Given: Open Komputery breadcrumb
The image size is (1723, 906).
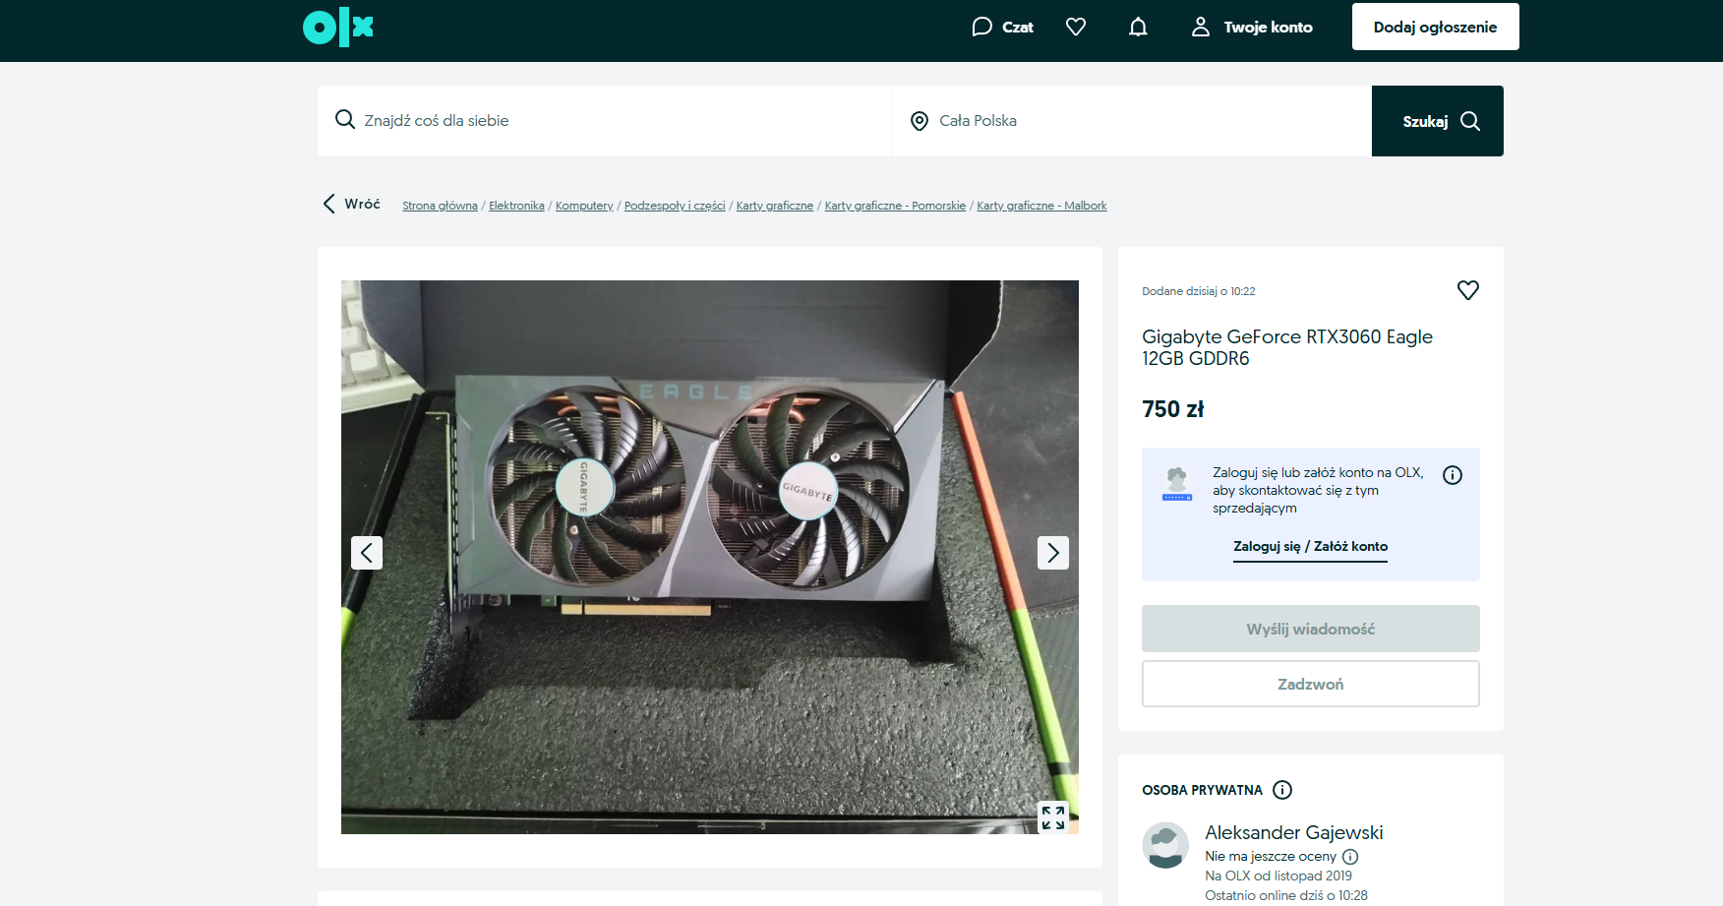Looking at the screenshot, I should pos(584,206).
